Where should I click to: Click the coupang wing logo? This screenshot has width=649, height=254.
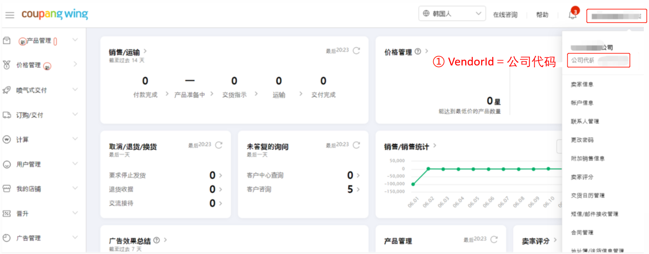(x=55, y=14)
